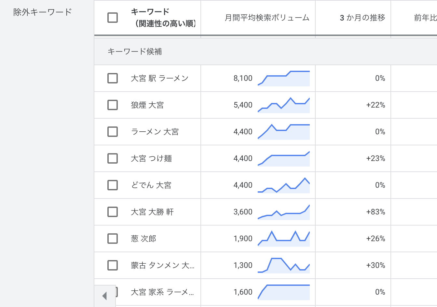This screenshot has height=307, width=437.
Task: Enable the 大宮 つけ麺 row checkbox
Action: tap(113, 158)
